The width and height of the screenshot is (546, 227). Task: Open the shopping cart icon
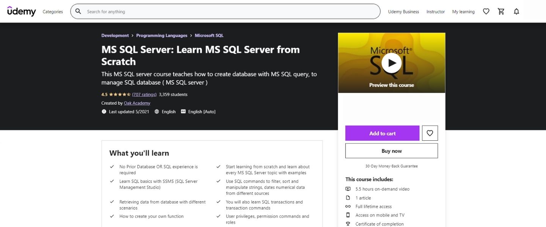501,11
